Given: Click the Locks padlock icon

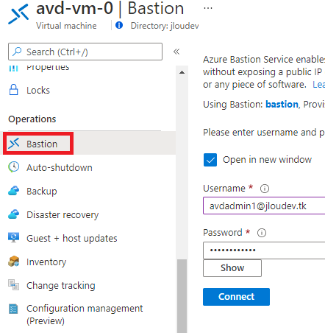Looking at the screenshot, I should (x=14, y=90).
